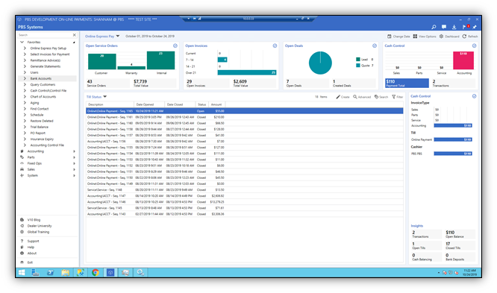Click the Internal bar in Service Orders chart
This screenshot has height=293, width=497.
pyautogui.click(x=160, y=60)
